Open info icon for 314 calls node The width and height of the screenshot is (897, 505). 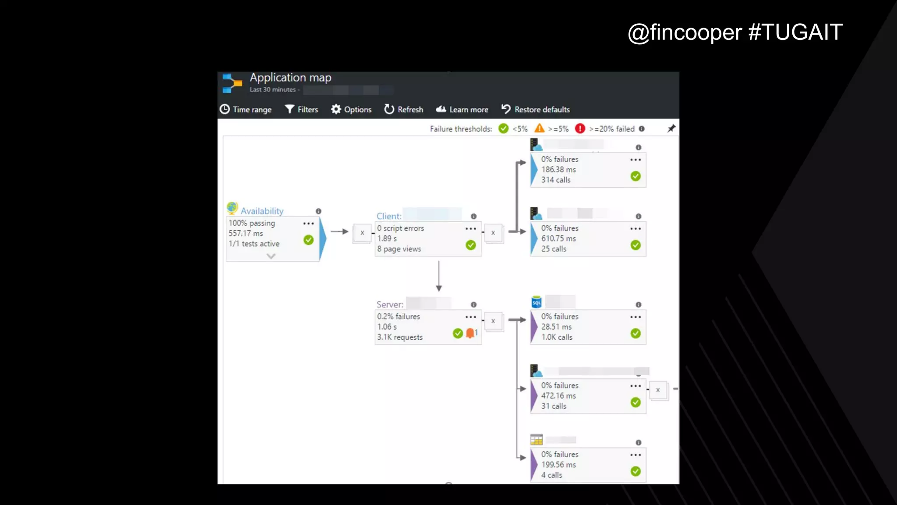(x=639, y=148)
